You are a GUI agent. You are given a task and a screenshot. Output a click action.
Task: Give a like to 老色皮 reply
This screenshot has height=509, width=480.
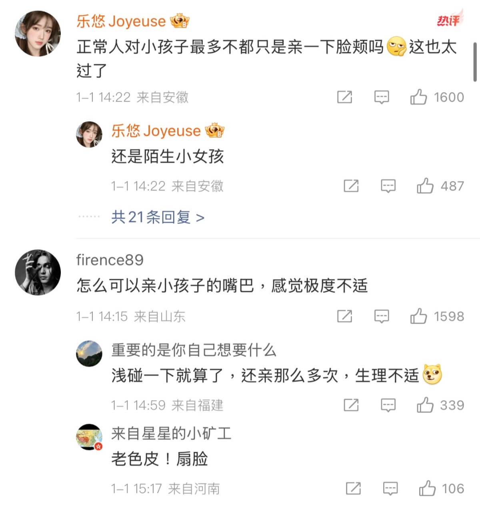tap(427, 489)
